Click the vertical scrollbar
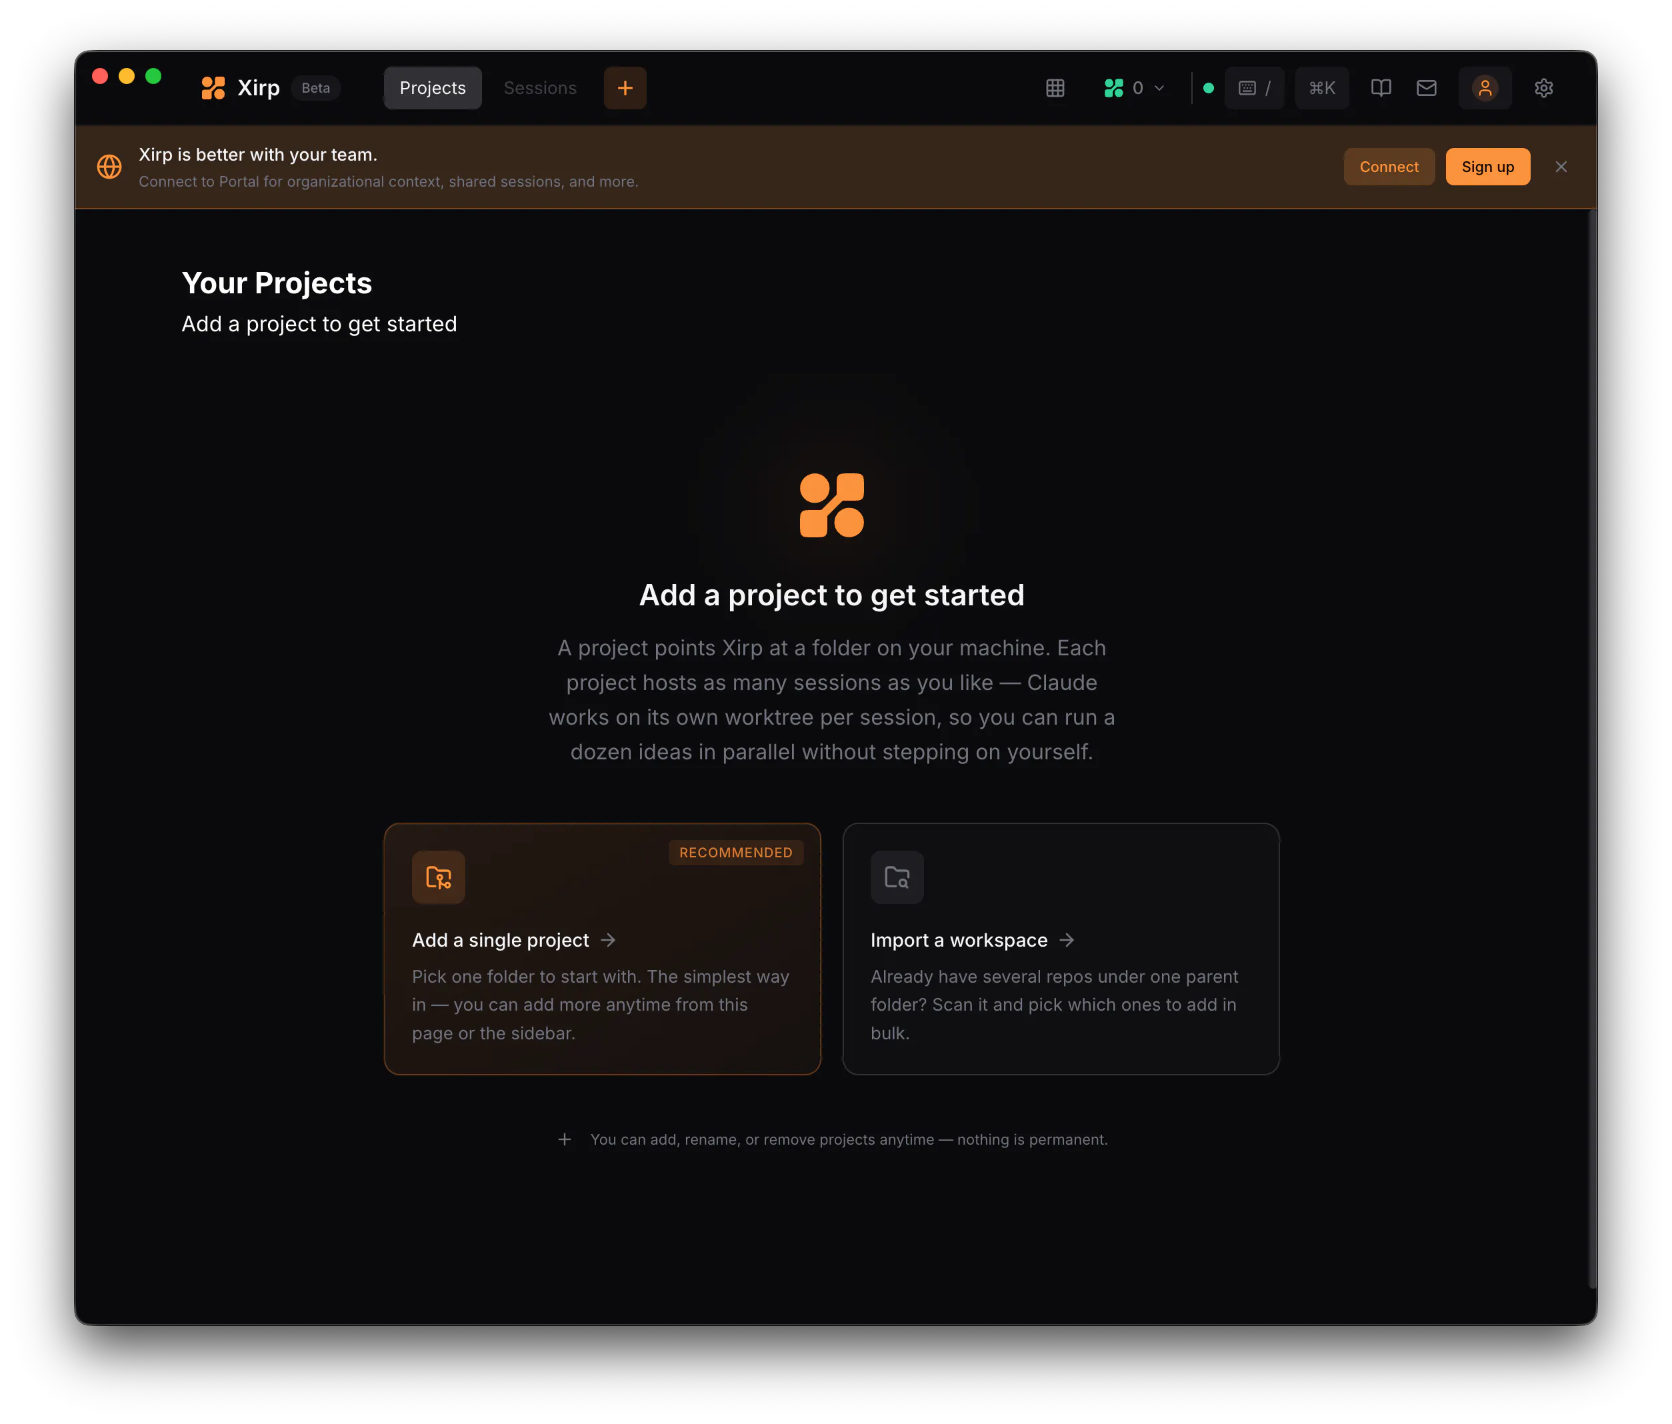The height and width of the screenshot is (1424, 1672). 1591,748
